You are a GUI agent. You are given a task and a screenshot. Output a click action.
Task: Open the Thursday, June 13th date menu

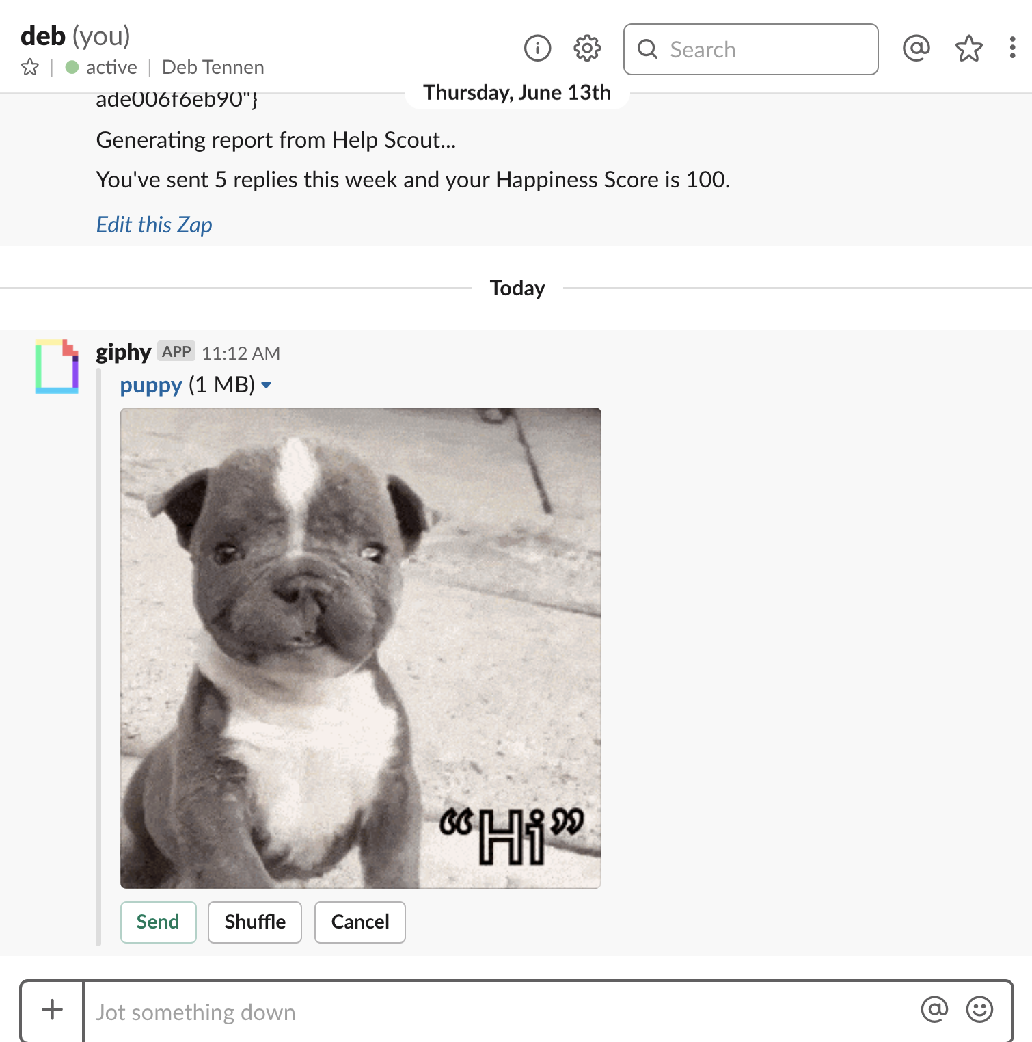(517, 93)
